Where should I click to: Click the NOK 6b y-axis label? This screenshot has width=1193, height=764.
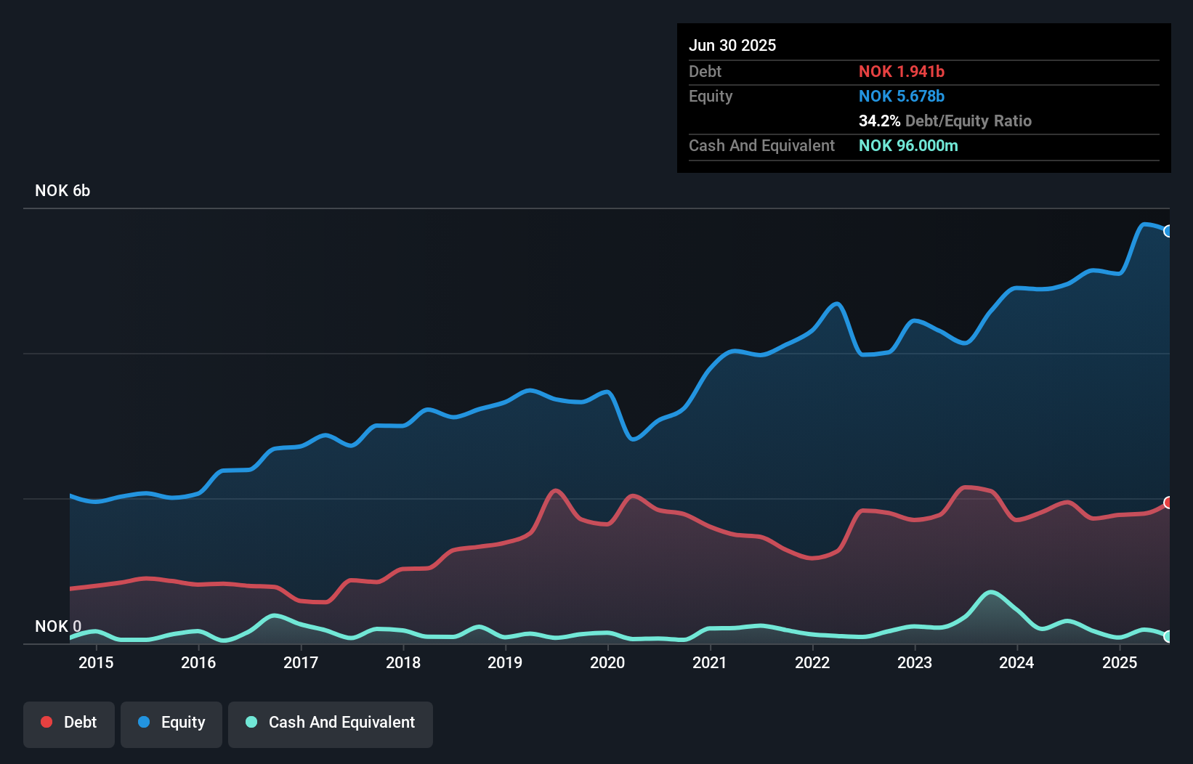tap(62, 191)
